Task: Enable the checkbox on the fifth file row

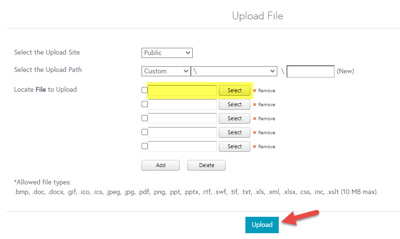Action: [x=144, y=146]
